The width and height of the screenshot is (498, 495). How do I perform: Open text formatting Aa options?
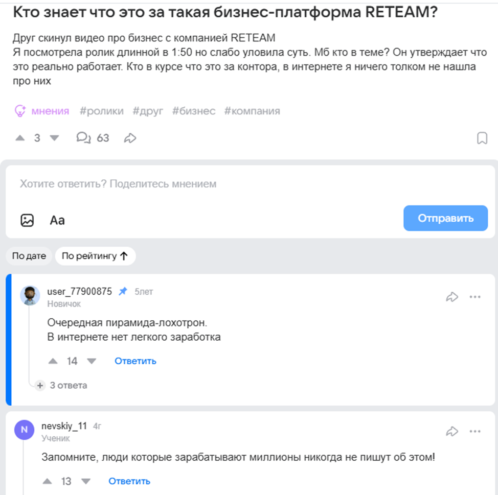pos(57,220)
